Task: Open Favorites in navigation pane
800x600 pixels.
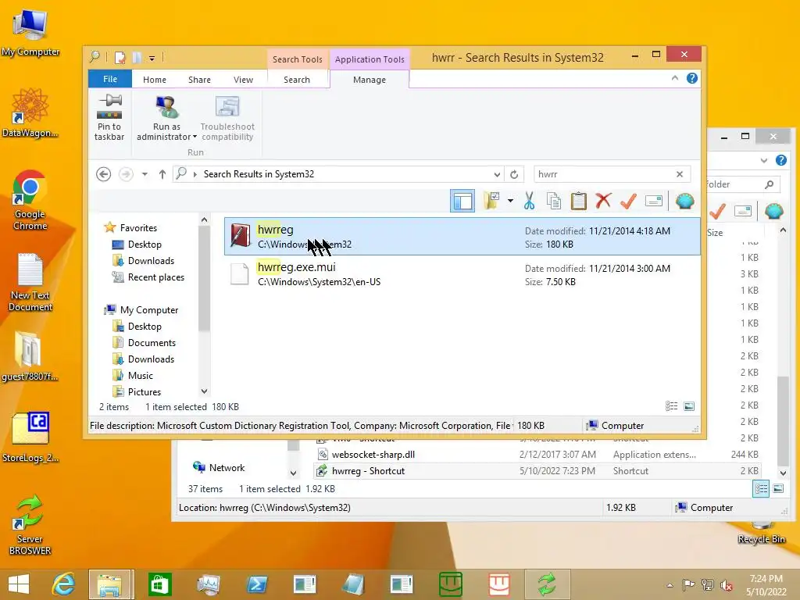Action: click(138, 227)
